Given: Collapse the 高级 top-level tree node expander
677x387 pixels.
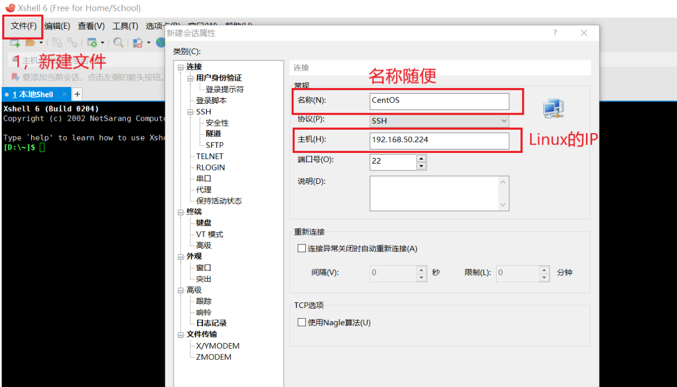Looking at the screenshot, I should [x=181, y=290].
